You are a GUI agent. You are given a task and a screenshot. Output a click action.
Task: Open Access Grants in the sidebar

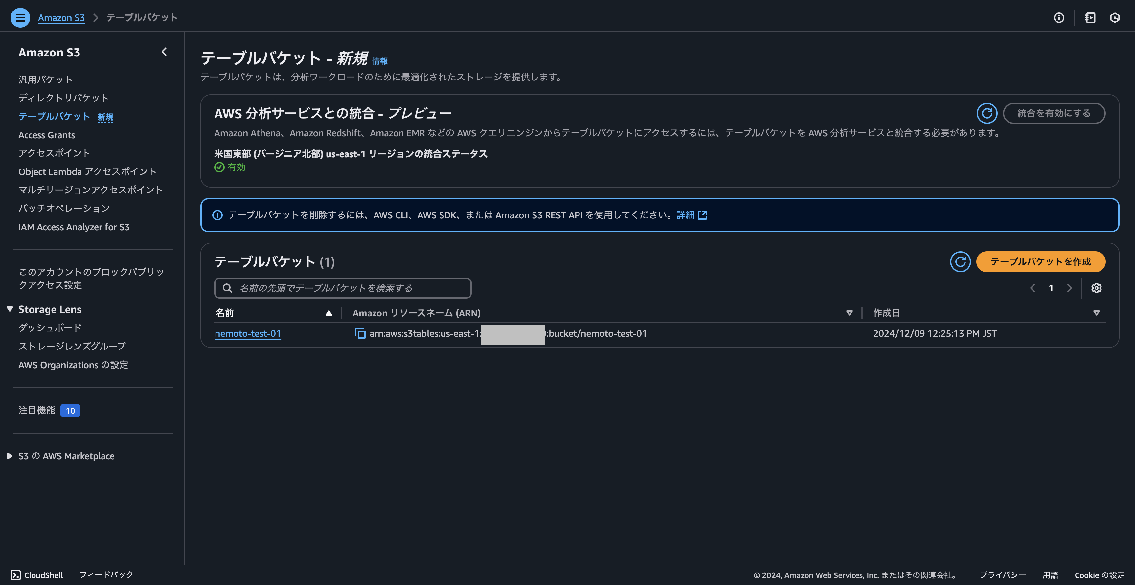47,135
